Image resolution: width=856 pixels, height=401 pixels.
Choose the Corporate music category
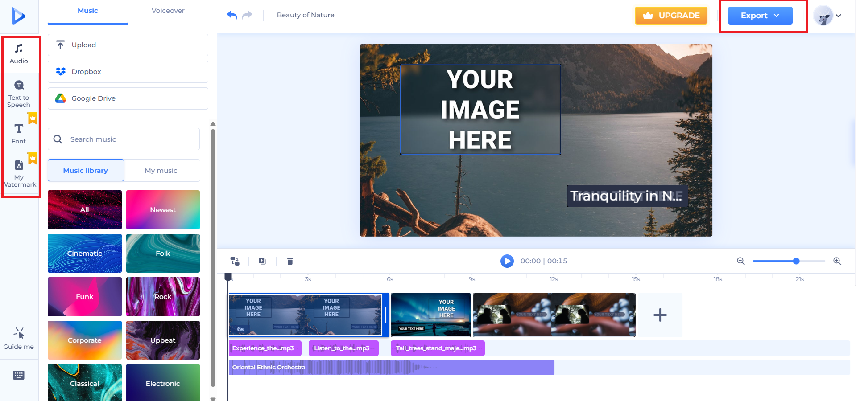pyautogui.click(x=85, y=340)
